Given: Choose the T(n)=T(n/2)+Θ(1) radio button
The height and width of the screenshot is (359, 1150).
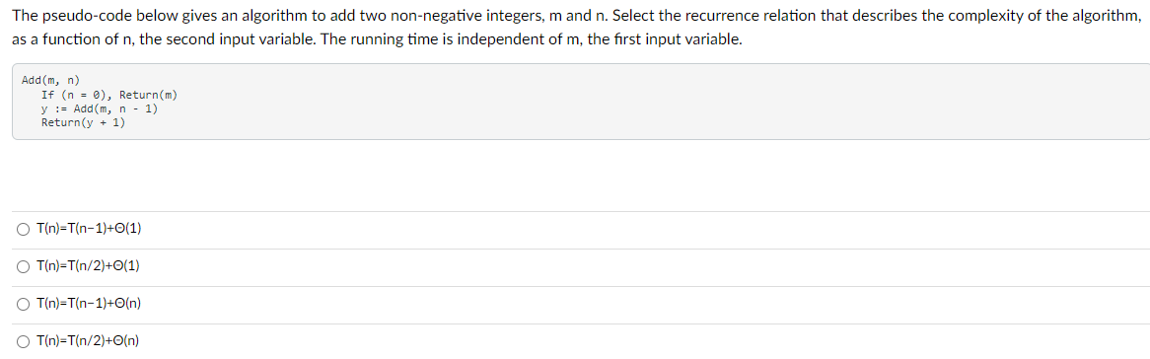Looking at the screenshot, I should (25, 265).
